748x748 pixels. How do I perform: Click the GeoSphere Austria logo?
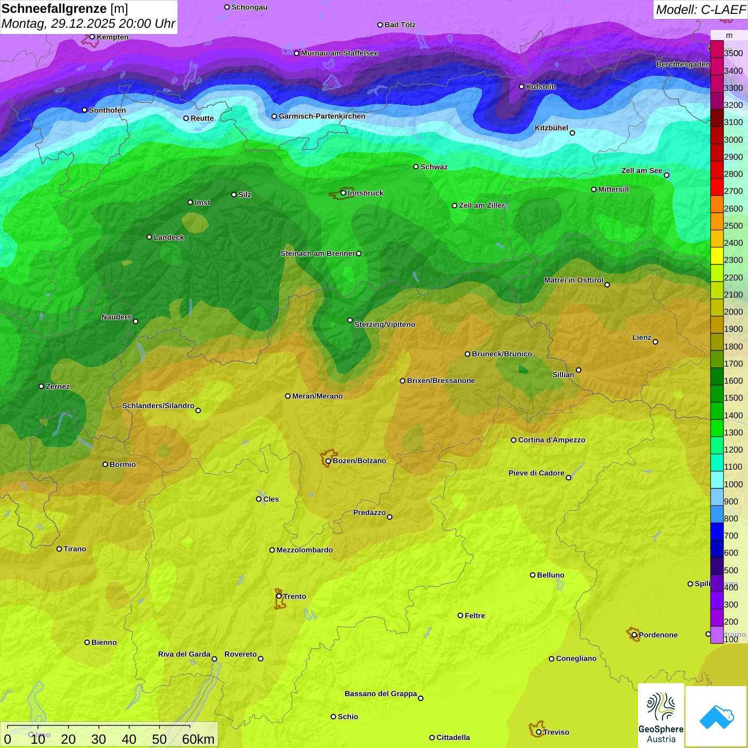click(x=661, y=715)
